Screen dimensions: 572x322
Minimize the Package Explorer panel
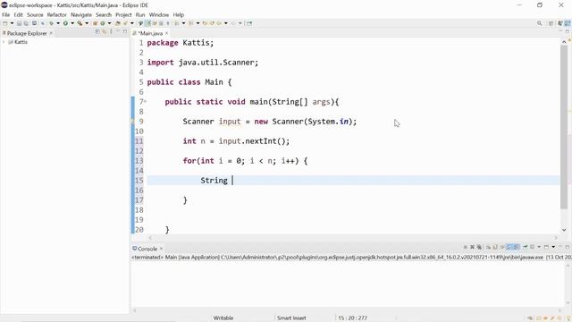(x=118, y=31)
